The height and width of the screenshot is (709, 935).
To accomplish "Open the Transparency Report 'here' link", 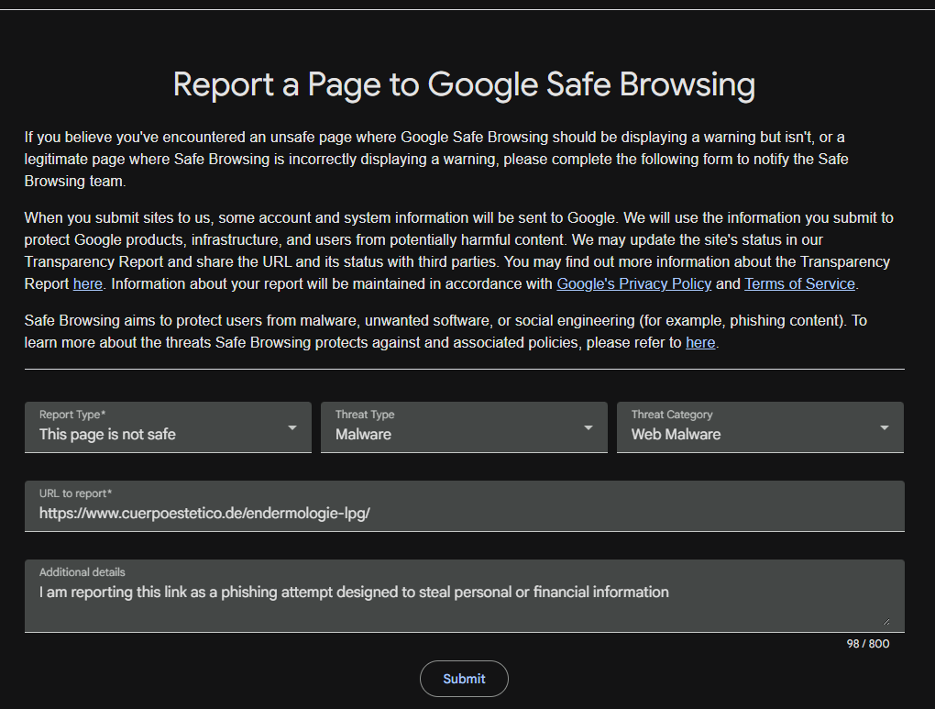I will [x=88, y=284].
